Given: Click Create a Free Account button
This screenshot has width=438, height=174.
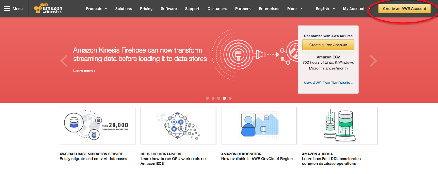Looking at the screenshot, I should click(x=328, y=45).
